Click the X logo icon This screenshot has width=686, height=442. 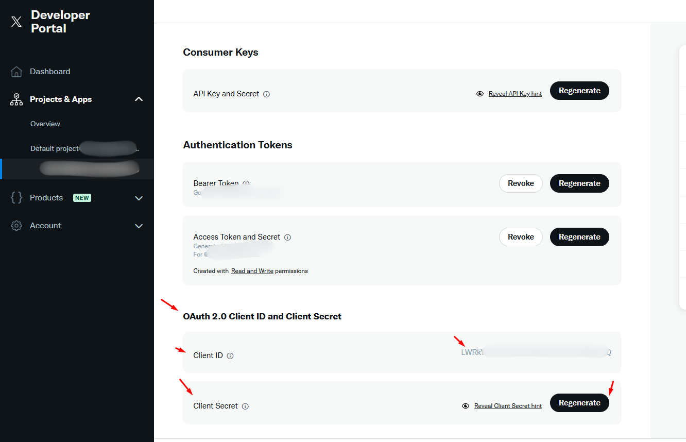click(x=16, y=22)
